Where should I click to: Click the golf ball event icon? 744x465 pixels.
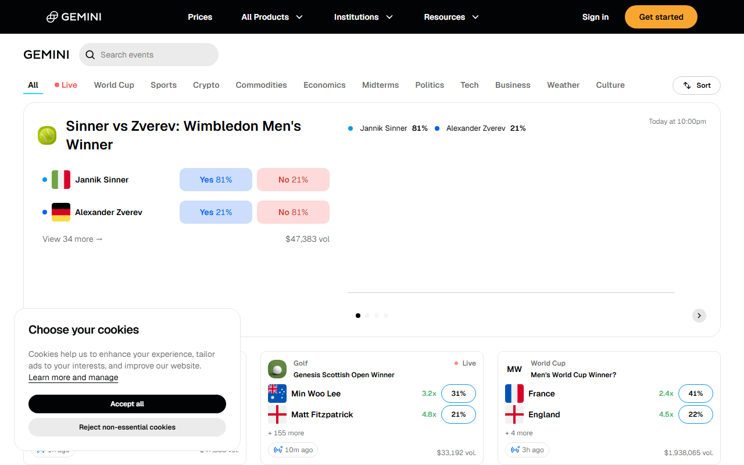pyautogui.click(x=277, y=369)
